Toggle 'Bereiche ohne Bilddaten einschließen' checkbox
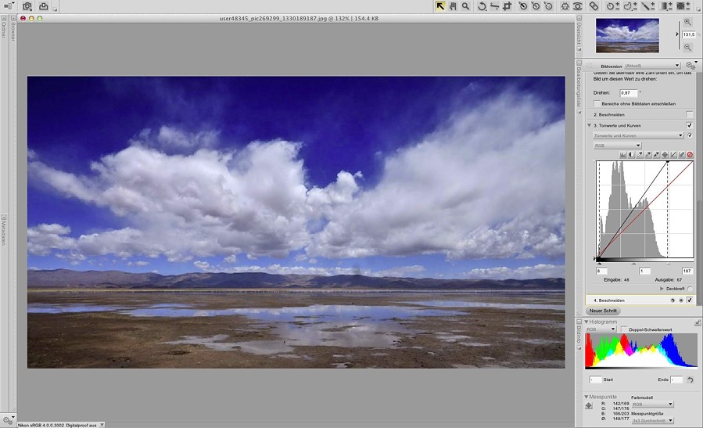Viewport: 703px width, 428px height. click(597, 103)
